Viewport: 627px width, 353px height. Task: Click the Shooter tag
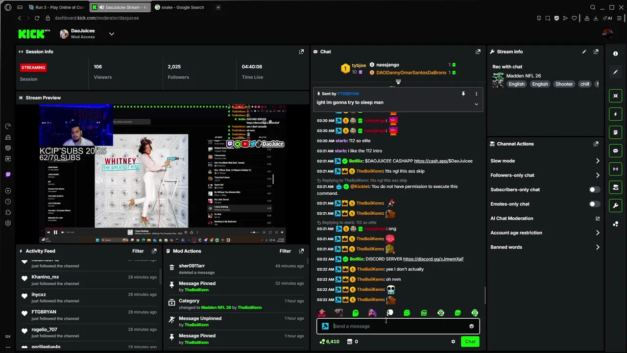(564, 84)
